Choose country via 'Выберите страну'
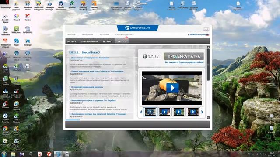Image resolution: width=280 pixels, height=157 pixels. point(198,34)
